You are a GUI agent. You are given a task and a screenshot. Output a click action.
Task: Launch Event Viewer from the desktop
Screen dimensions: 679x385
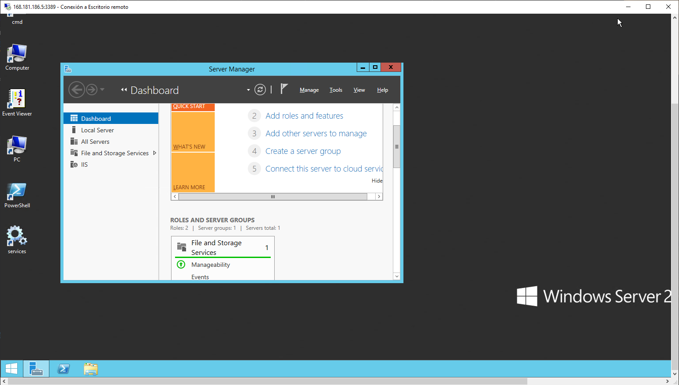pos(17,103)
